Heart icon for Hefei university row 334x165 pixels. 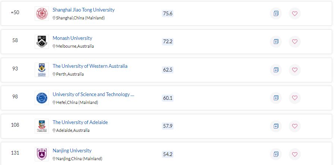tap(294, 98)
